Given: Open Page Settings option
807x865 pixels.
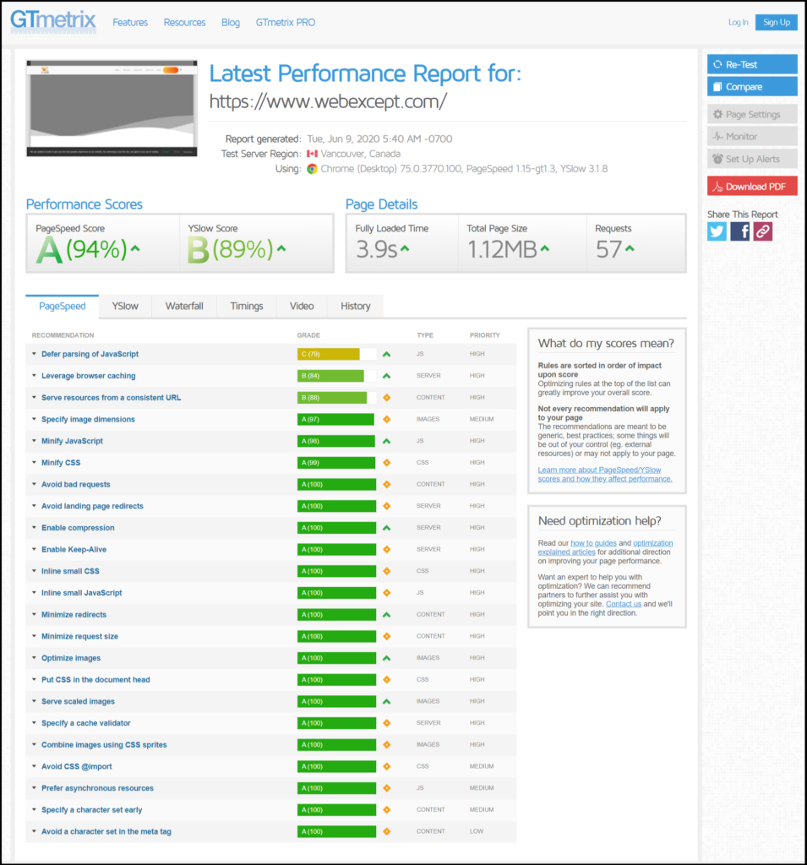Looking at the screenshot, I should (x=752, y=114).
